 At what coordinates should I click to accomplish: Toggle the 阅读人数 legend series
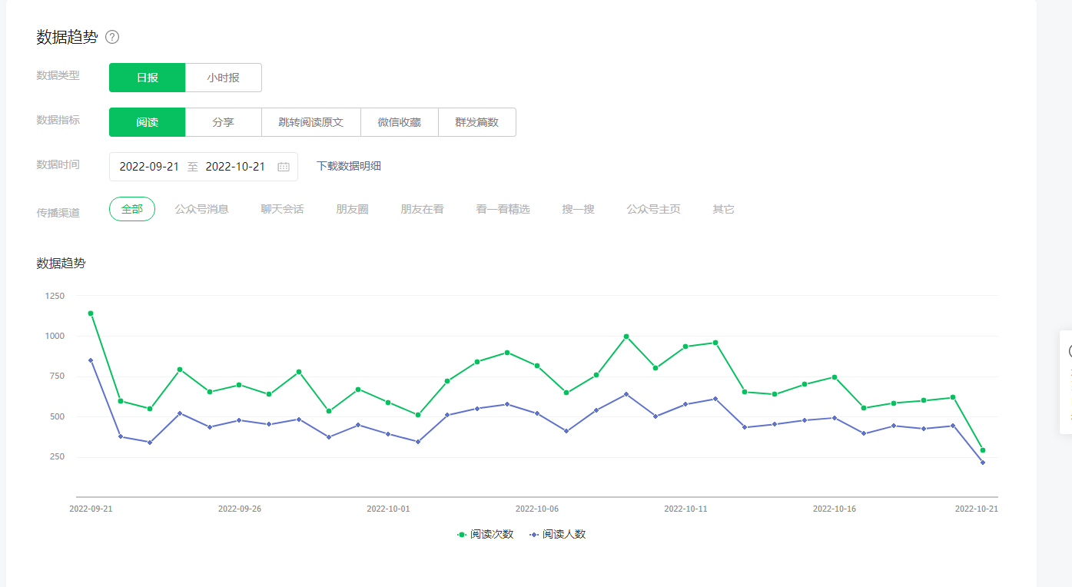[x=557, y=534]
